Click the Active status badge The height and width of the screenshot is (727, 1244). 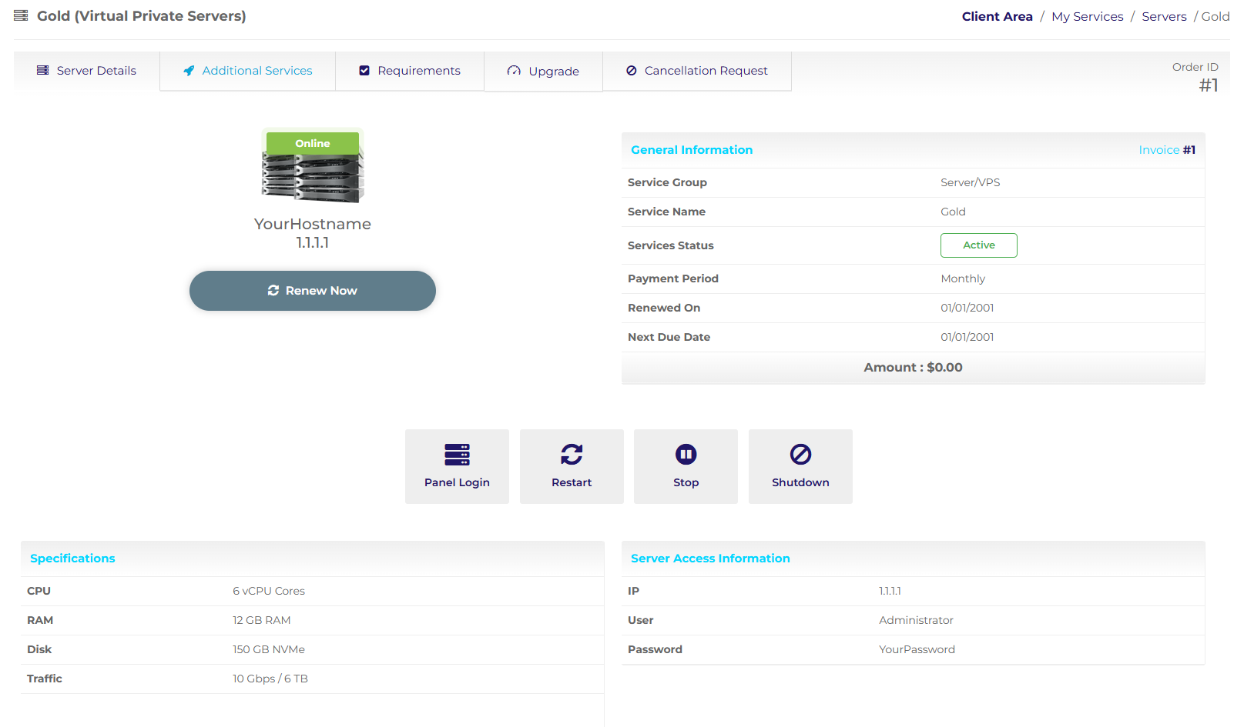pyautogui.click(x=978, y=245)
